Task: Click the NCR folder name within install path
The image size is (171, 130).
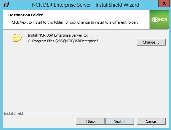Action: click(69, 41)
